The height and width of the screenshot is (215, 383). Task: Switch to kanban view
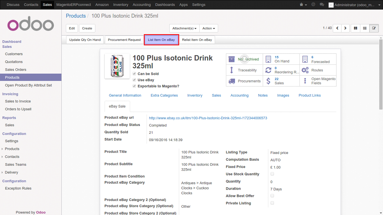point(355,28)
